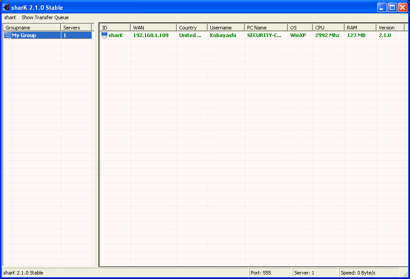Open the sharK menu

(10, 17)
